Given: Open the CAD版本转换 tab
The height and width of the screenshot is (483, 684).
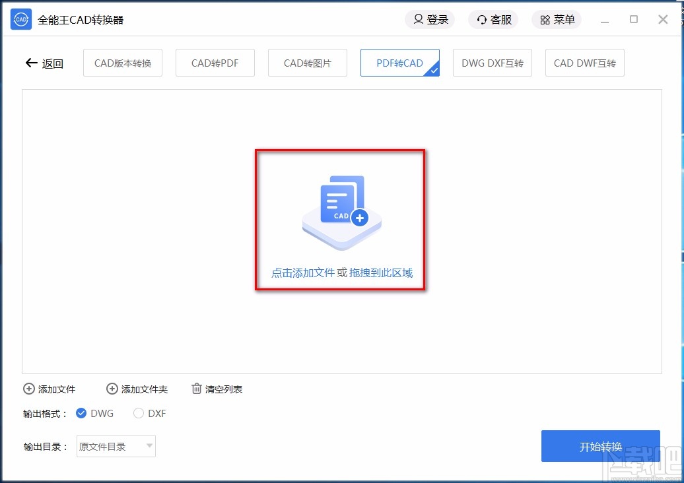Looking at the screenshot, I should point(122,63).
